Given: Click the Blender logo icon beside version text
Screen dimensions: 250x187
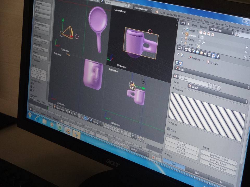Looking at the screenshot, I should 157,12.
